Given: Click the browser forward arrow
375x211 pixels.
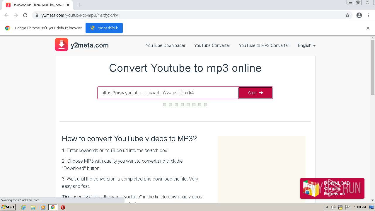Looking at the screenshot, I should [x=16, y=15].
